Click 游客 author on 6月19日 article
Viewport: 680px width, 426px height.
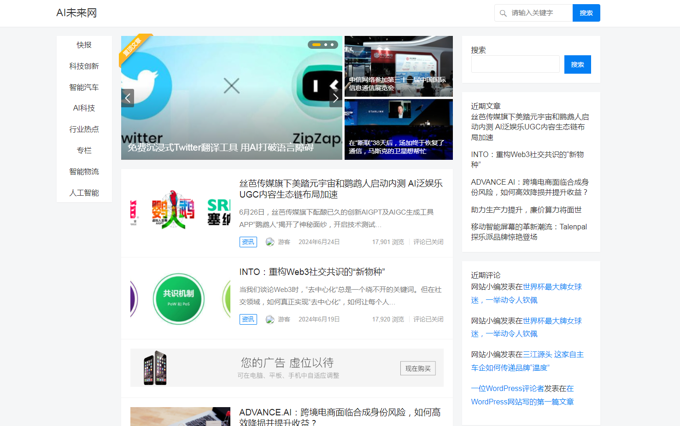point(284,320)
